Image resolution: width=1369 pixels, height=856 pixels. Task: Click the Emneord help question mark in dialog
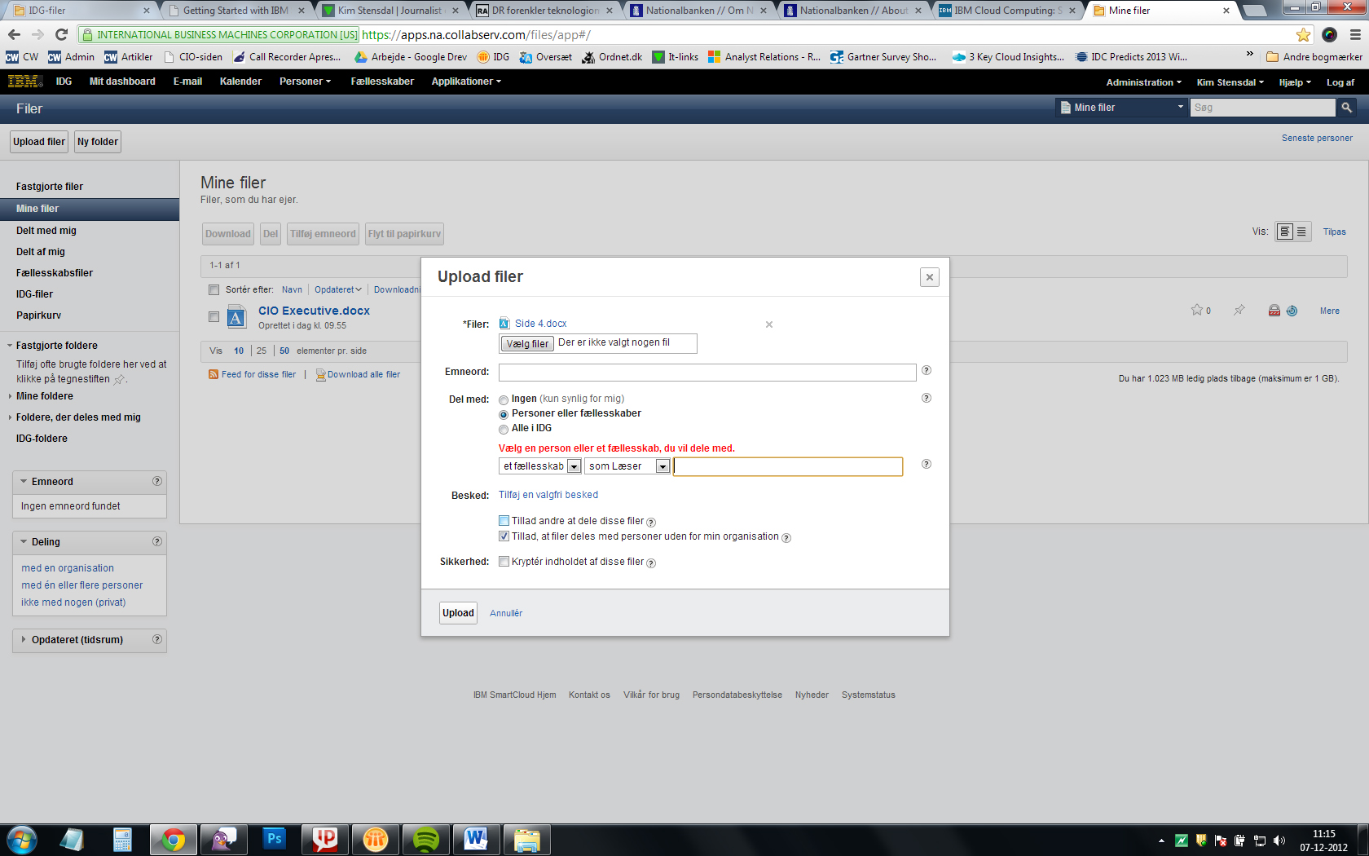point(926,371)
